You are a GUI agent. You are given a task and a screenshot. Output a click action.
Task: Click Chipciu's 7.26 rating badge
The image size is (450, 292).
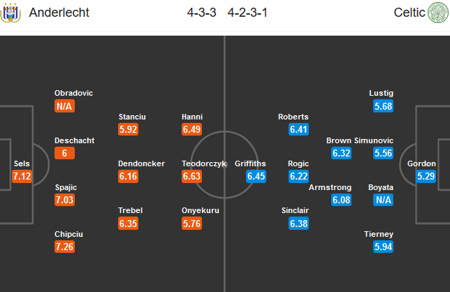[64, 247]
